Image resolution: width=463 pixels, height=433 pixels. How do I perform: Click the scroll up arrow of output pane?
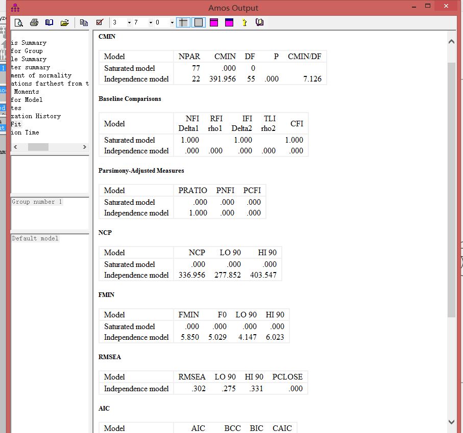451,42
